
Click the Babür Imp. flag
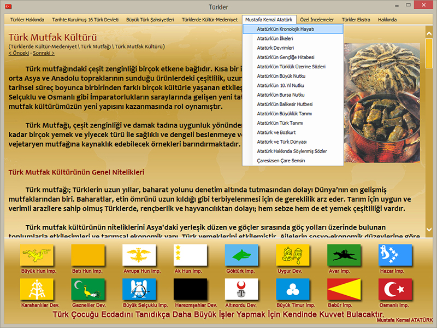(344, 290)
